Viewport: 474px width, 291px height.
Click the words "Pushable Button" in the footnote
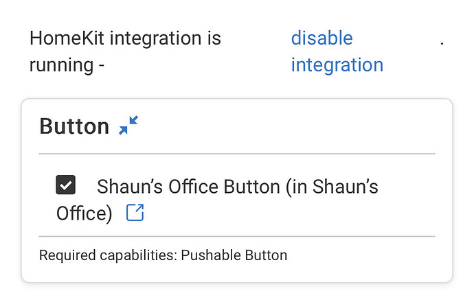(x=234, y=255)
